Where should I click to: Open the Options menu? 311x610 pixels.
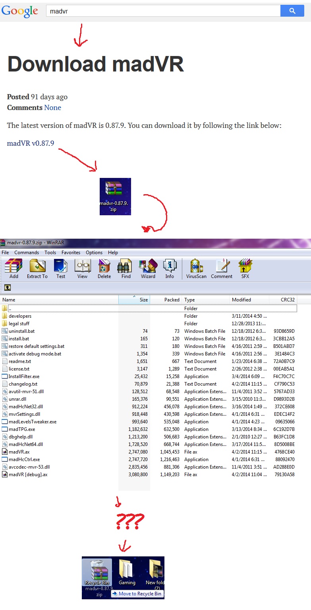94,253
